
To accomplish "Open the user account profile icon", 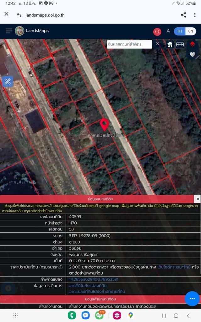I will tap(168, 31).
